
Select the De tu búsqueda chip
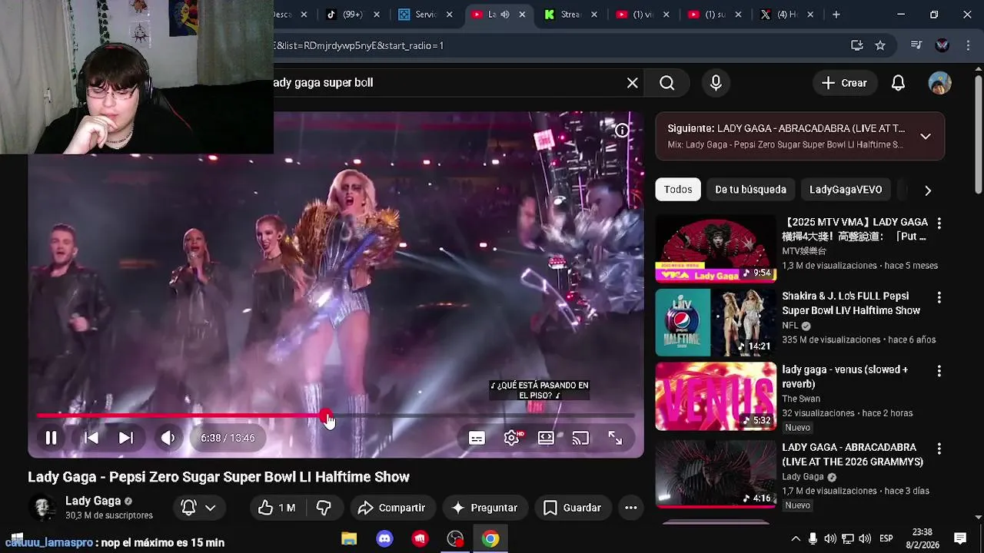(750, 190)
